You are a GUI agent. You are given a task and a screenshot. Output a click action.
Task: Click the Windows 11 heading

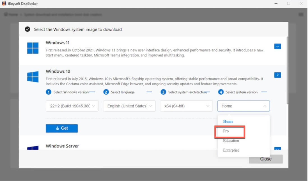[58, 43]
